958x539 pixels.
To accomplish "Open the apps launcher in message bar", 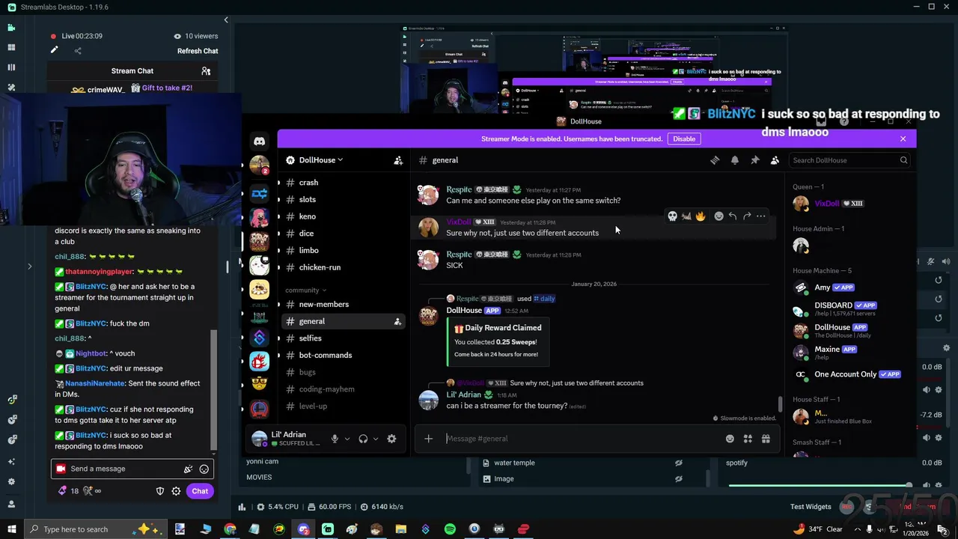I will click(748, 439).
